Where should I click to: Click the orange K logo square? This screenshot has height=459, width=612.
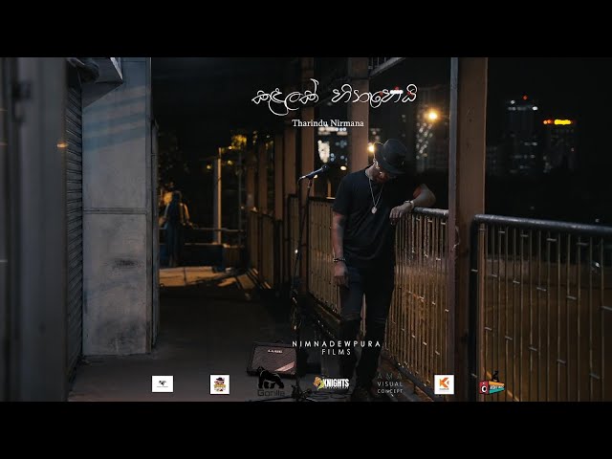444,384
